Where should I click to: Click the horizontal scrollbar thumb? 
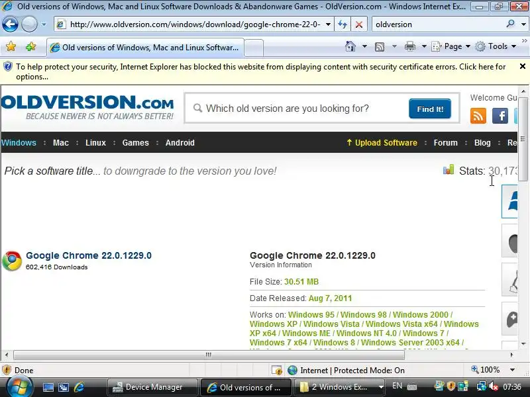[209, 355]
